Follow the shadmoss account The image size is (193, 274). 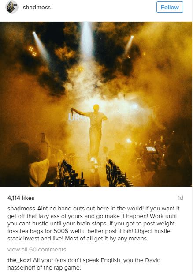tap(170, 7)
